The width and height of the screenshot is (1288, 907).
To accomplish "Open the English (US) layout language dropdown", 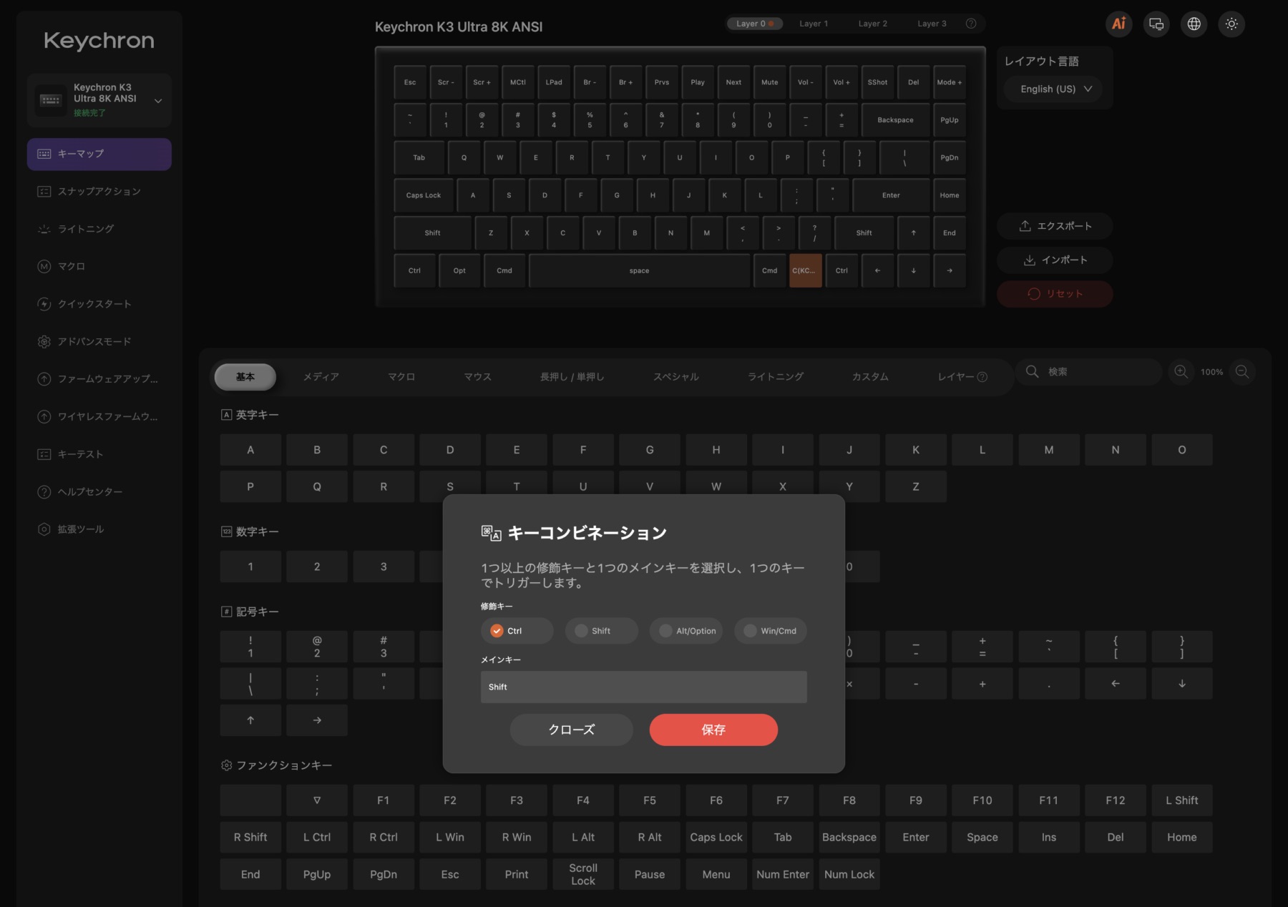I will (x=1051, y=89).
